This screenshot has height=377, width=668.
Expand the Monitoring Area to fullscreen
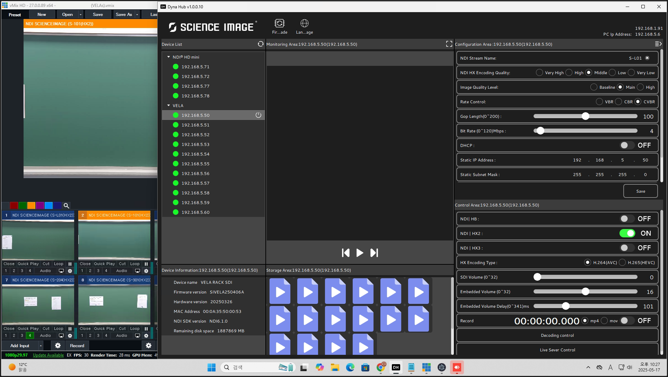(449, 44)
